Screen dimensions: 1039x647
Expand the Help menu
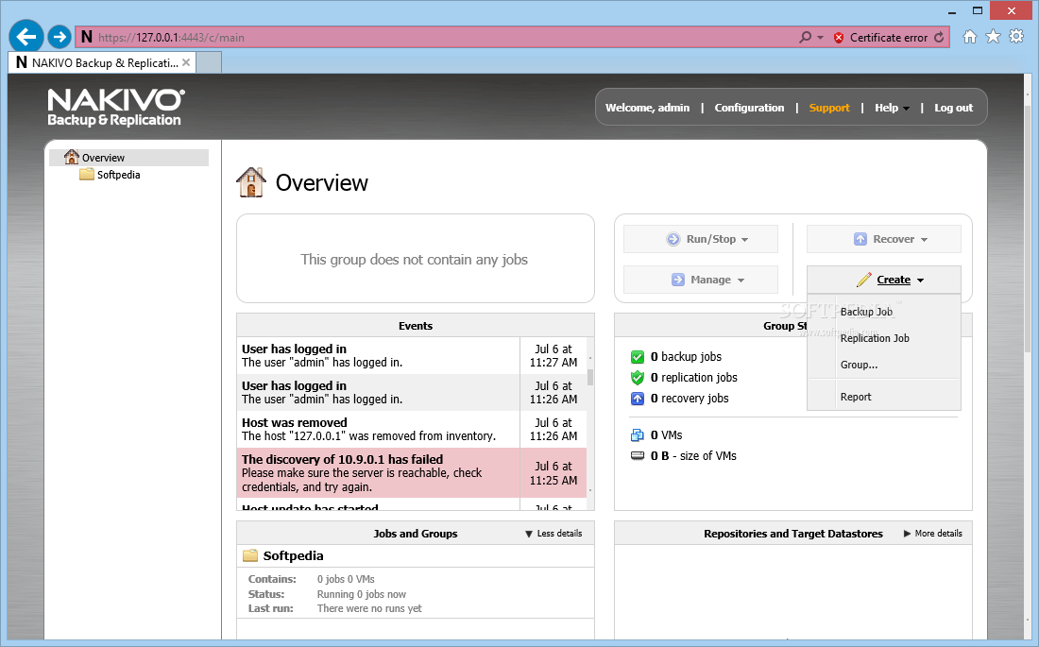(892, 108)
